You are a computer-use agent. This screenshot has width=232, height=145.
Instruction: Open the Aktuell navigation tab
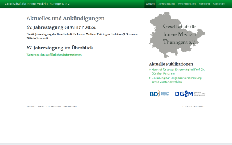coord(150,4)
